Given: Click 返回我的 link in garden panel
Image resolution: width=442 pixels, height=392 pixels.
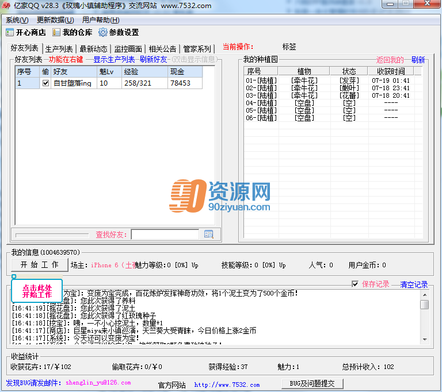Looking at the screenshot, I should click(x=390, y=60).
